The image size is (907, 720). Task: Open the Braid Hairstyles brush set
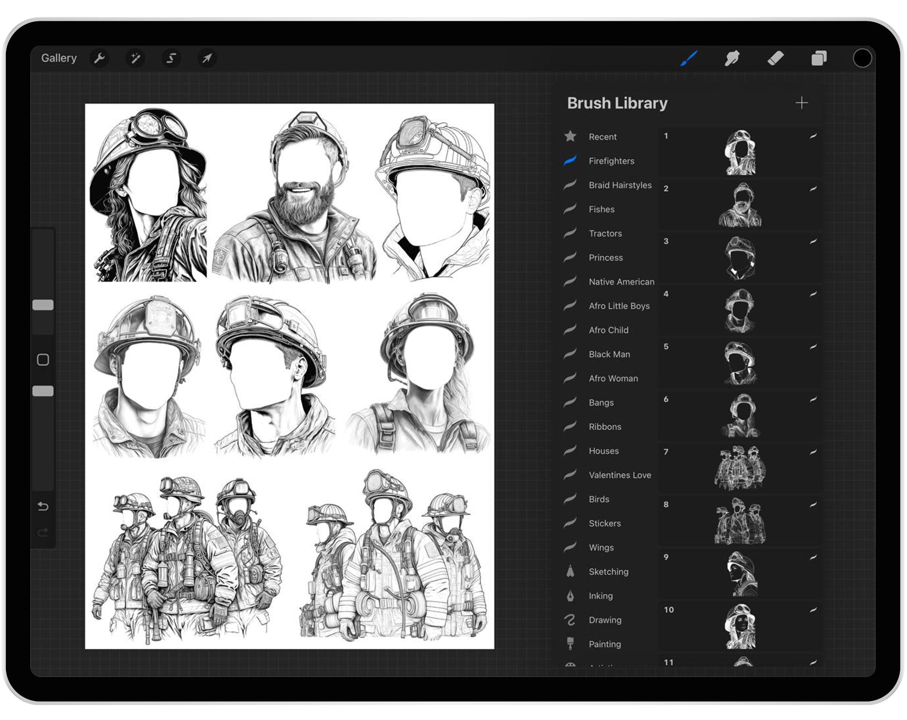click(619, 185)
